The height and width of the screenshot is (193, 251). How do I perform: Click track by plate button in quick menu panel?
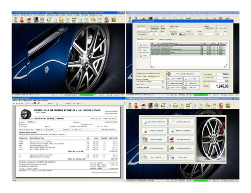(182, 139)
